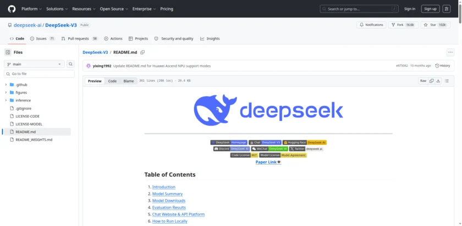Viewport: 462px width, 226px height.
Task: Click the Hugging Face DeepSeek AI badge
Action: tap(305, 142)
